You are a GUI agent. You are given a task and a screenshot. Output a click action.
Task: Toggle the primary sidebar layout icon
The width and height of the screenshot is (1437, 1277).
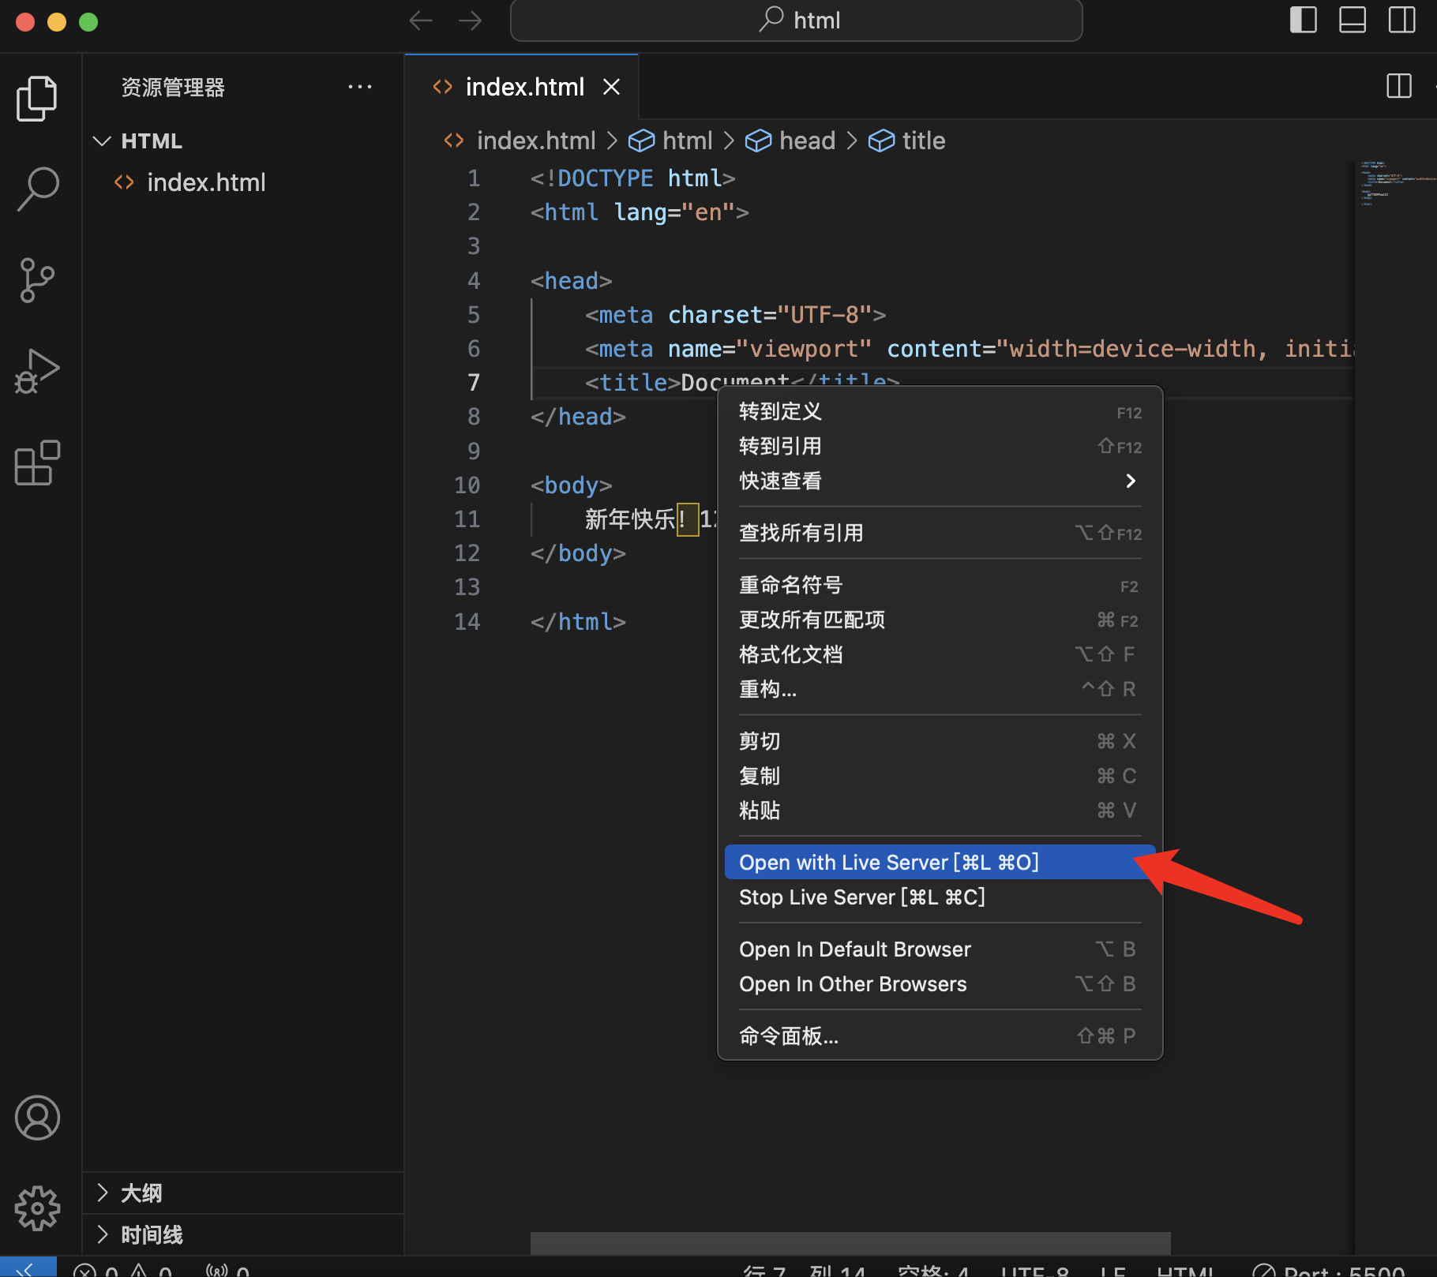(1304, 21)
